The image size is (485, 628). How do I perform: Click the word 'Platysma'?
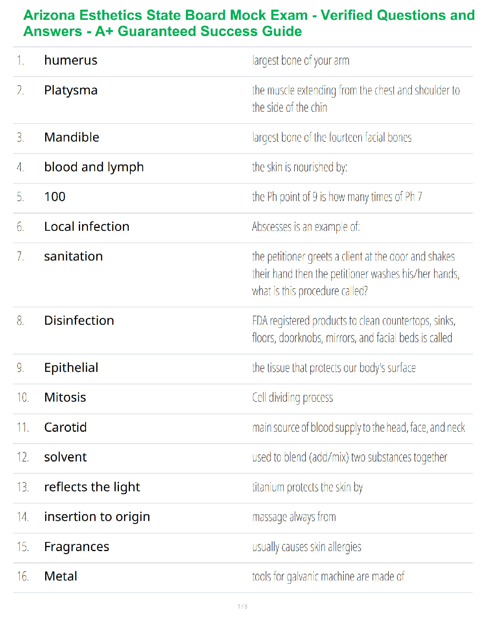(71, 91)
